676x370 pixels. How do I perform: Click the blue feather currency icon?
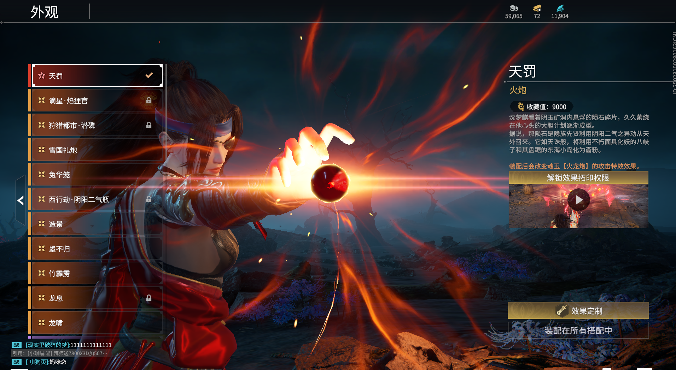(x=560, y=8)
